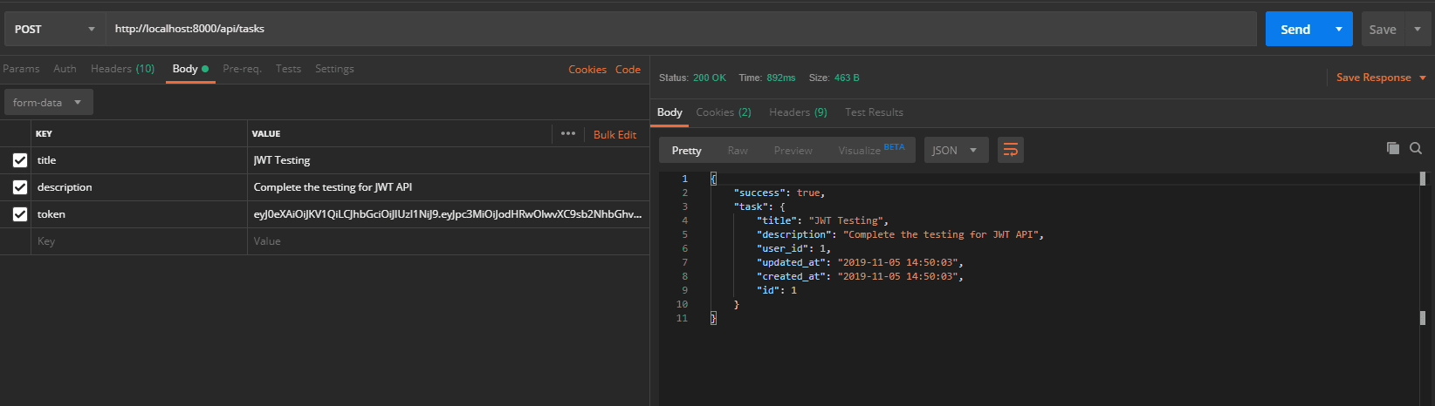Open the response Headers (9) tab
Screen dimensions: 1435x406
click(x=798, y=112)
